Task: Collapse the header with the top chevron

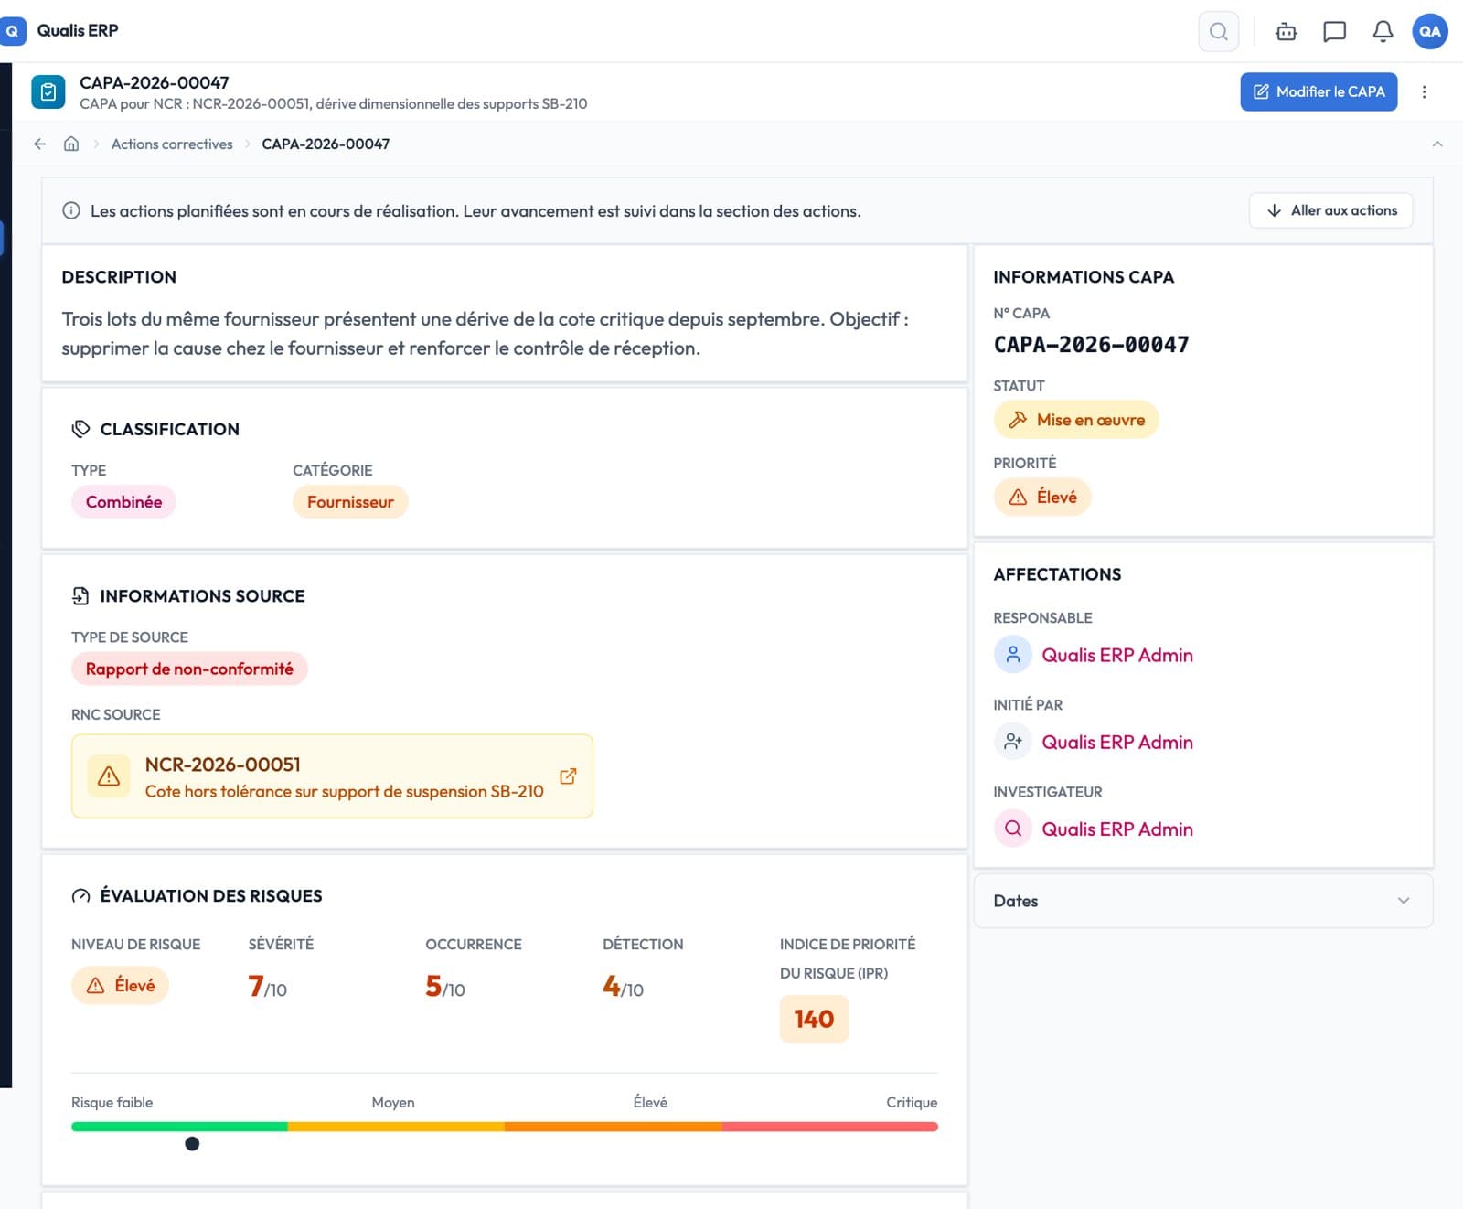Action: pyautogui.click(x=1437, y=144)
